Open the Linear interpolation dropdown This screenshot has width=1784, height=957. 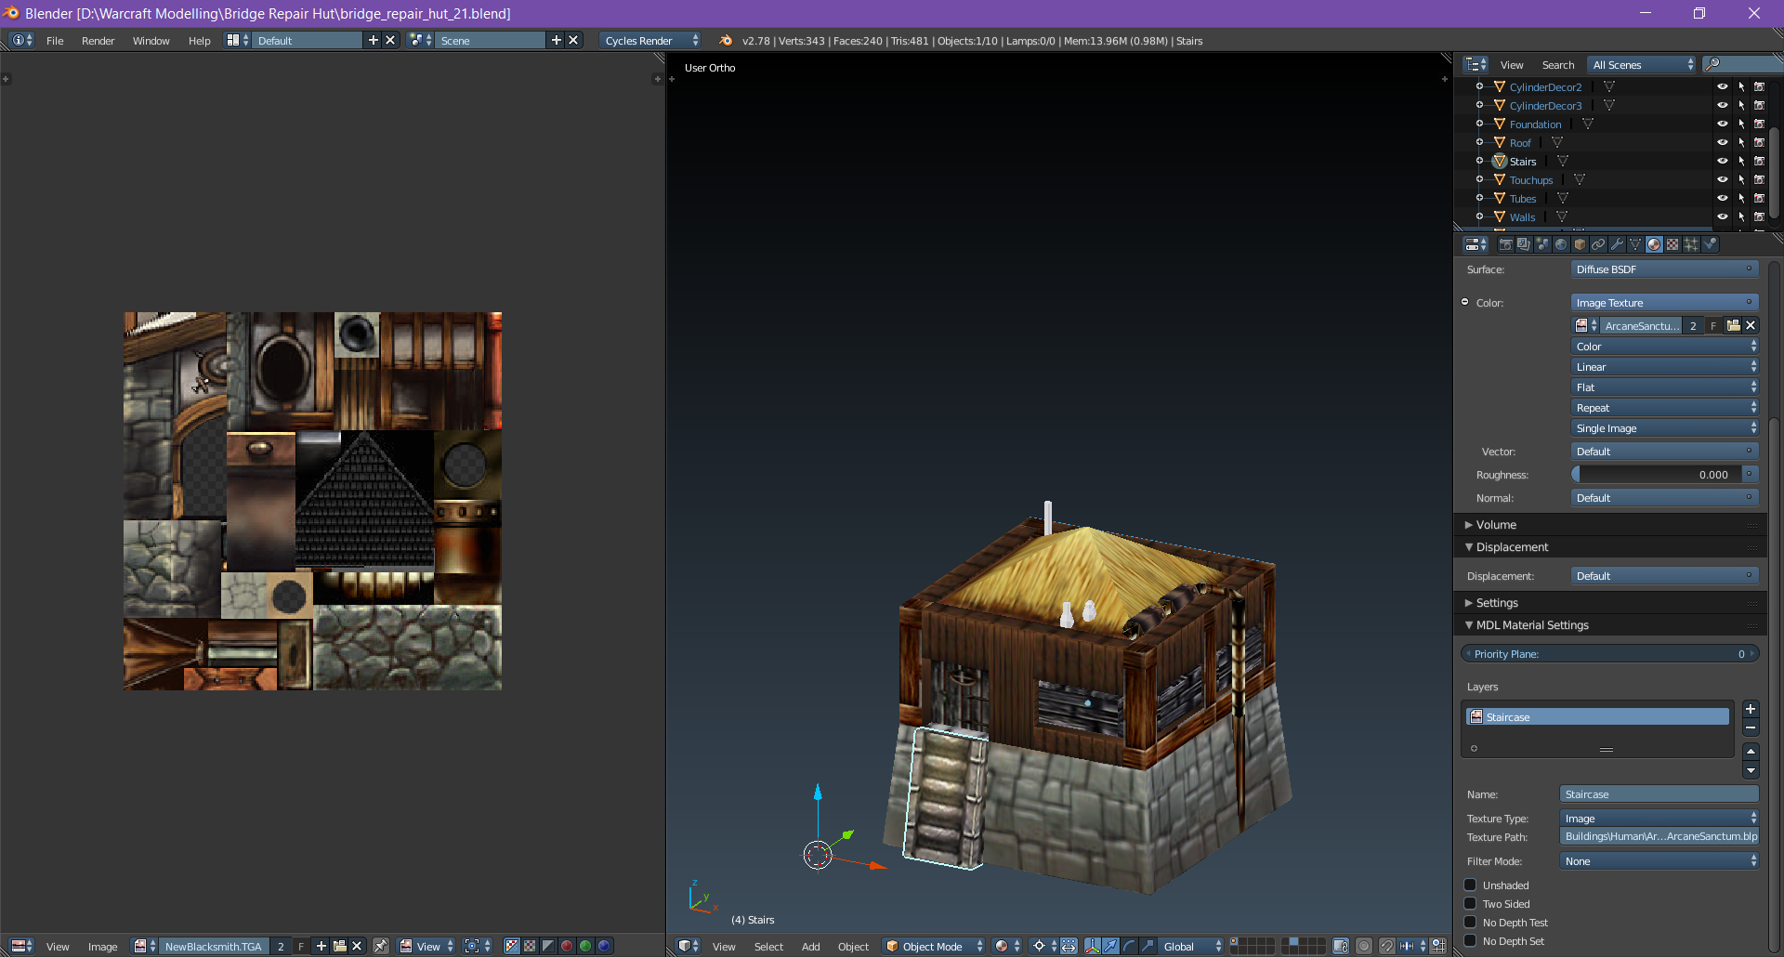[x=1664, y=367]
